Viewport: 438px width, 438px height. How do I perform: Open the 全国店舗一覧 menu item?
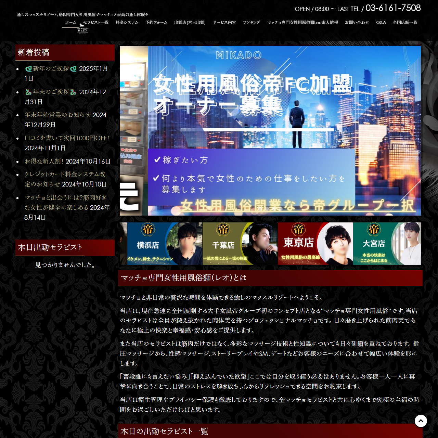(405, 22)
